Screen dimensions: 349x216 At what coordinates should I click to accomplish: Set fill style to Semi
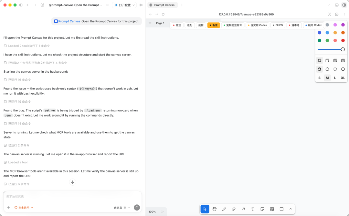327,60
